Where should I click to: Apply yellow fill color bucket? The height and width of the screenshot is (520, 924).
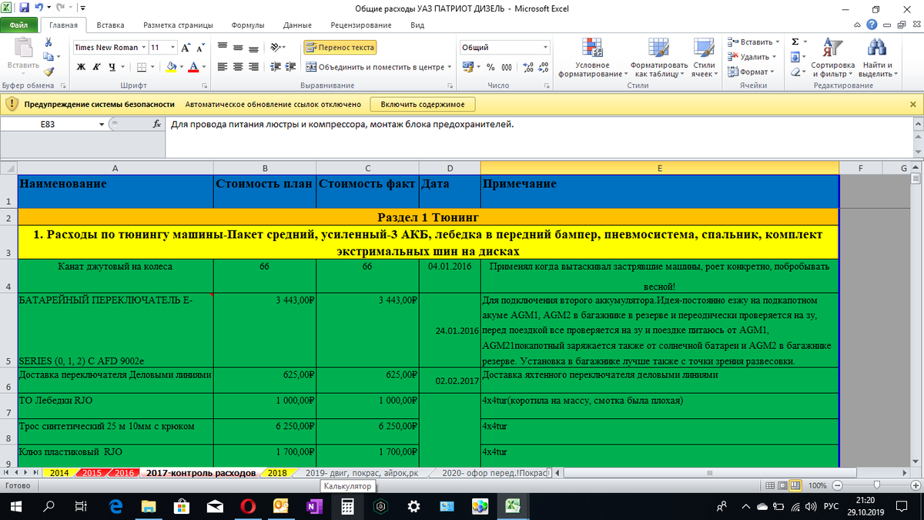click(x=171, y=66)
